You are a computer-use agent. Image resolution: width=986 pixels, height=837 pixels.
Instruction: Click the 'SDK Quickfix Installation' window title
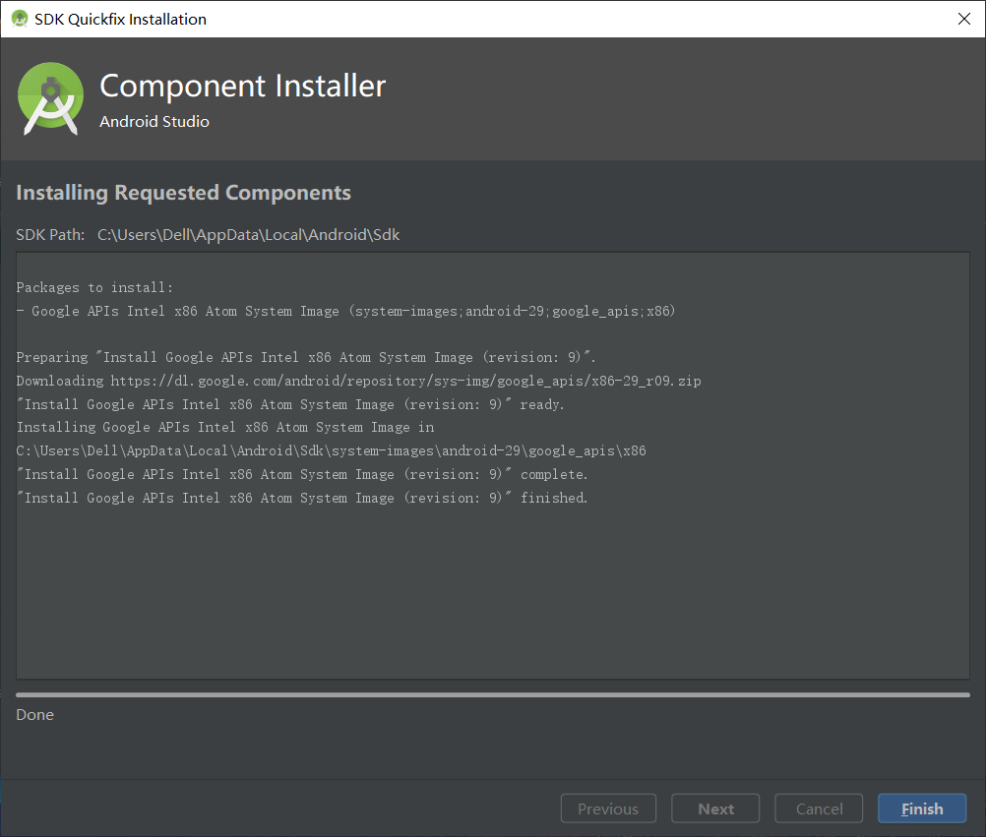point(120,19)
